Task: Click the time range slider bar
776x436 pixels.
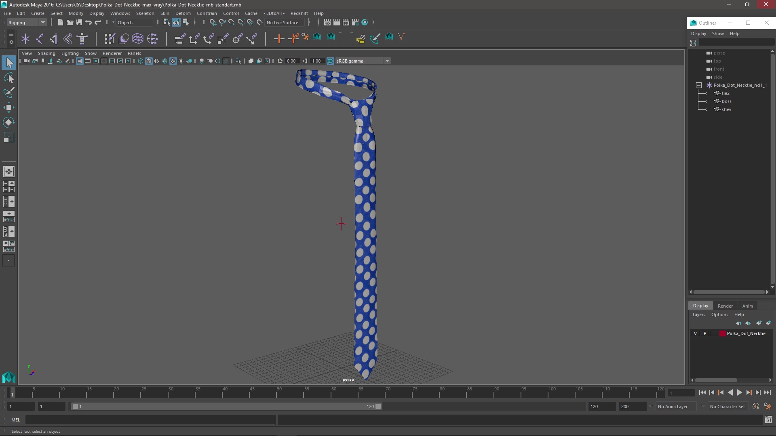Action: pos(226,407)
